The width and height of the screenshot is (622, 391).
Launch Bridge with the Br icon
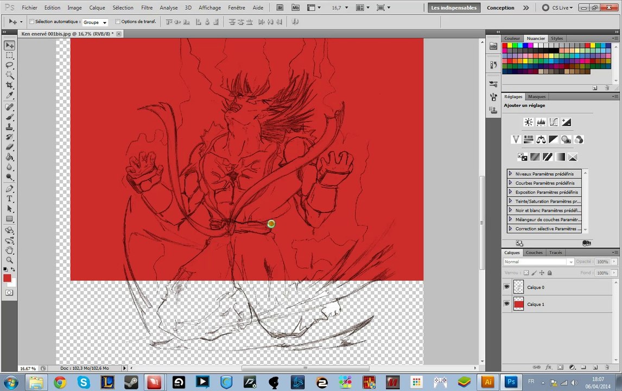click(x=280, y=8)
